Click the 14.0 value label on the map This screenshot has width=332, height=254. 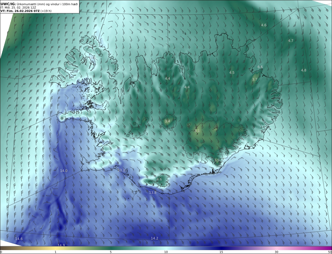click(64, 171)
